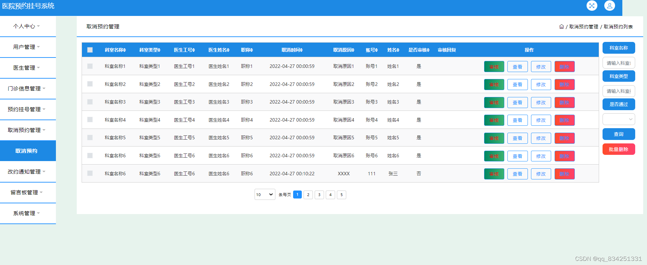Expand the 改约通知管理 sidebar menu
Screen dimensions: 647x265
coord(28,172)
